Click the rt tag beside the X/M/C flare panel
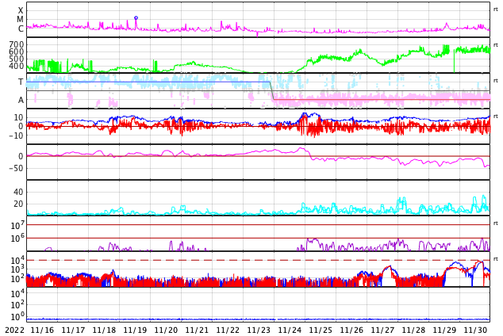The height and width of the screenshot is (336, 503). (x=496, y=10)
